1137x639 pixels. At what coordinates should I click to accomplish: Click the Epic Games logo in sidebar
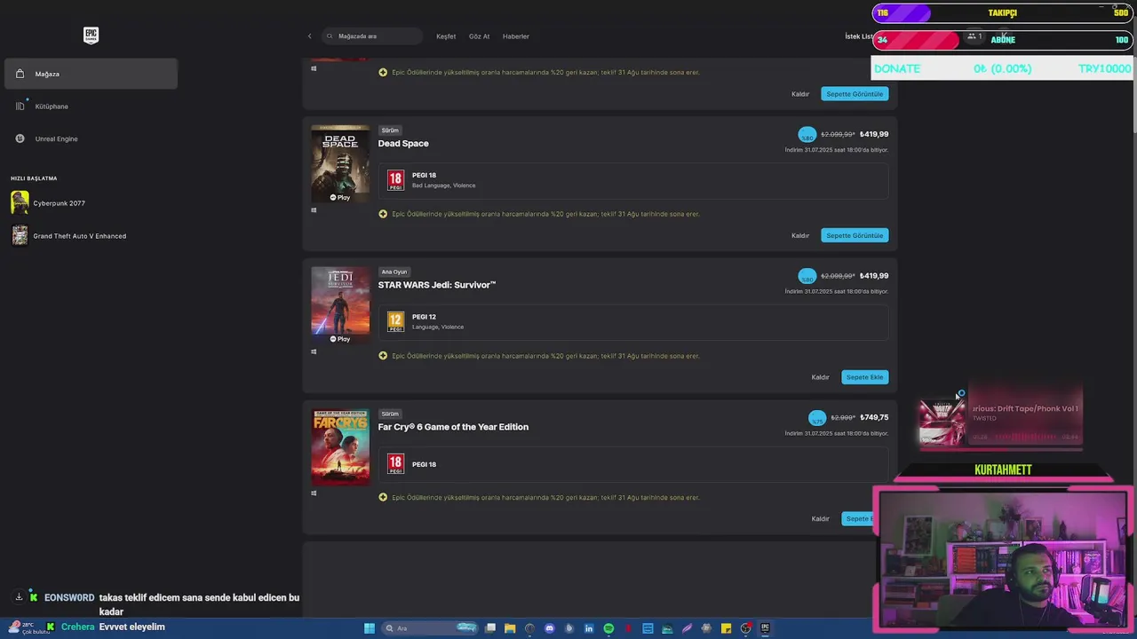tap(91, 35)
